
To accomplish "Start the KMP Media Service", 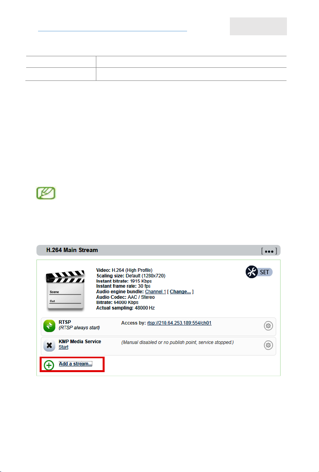I will point(63,347).
